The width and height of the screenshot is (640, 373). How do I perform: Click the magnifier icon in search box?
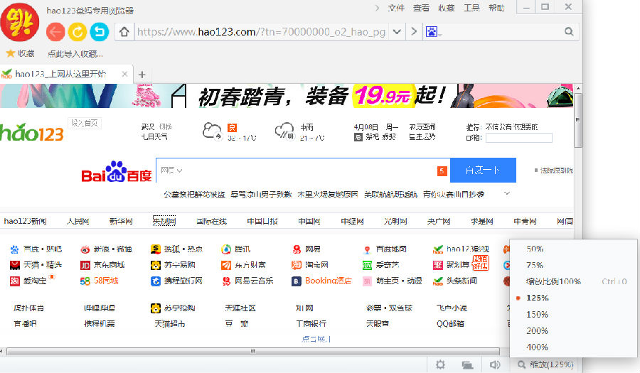click(x=569, y=31)
